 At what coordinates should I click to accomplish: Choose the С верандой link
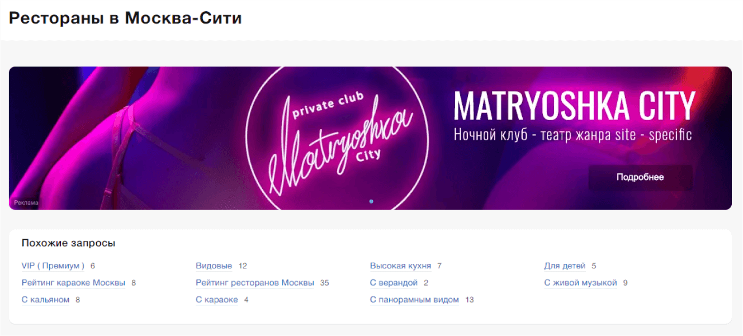tap(394, 283)
